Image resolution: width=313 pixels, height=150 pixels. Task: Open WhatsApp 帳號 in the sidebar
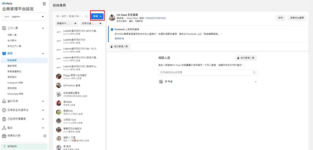click(x=15, y=94)
